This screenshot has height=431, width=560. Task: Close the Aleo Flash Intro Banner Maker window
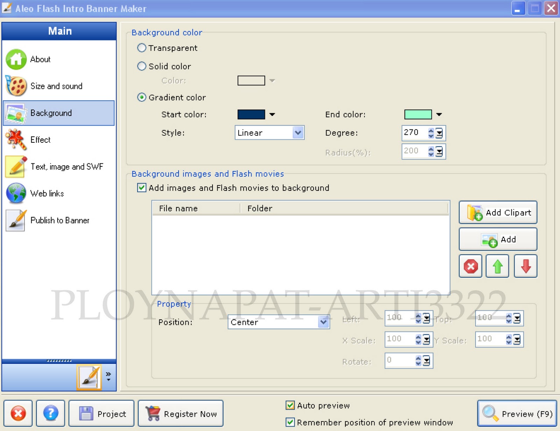pos(551,8)
